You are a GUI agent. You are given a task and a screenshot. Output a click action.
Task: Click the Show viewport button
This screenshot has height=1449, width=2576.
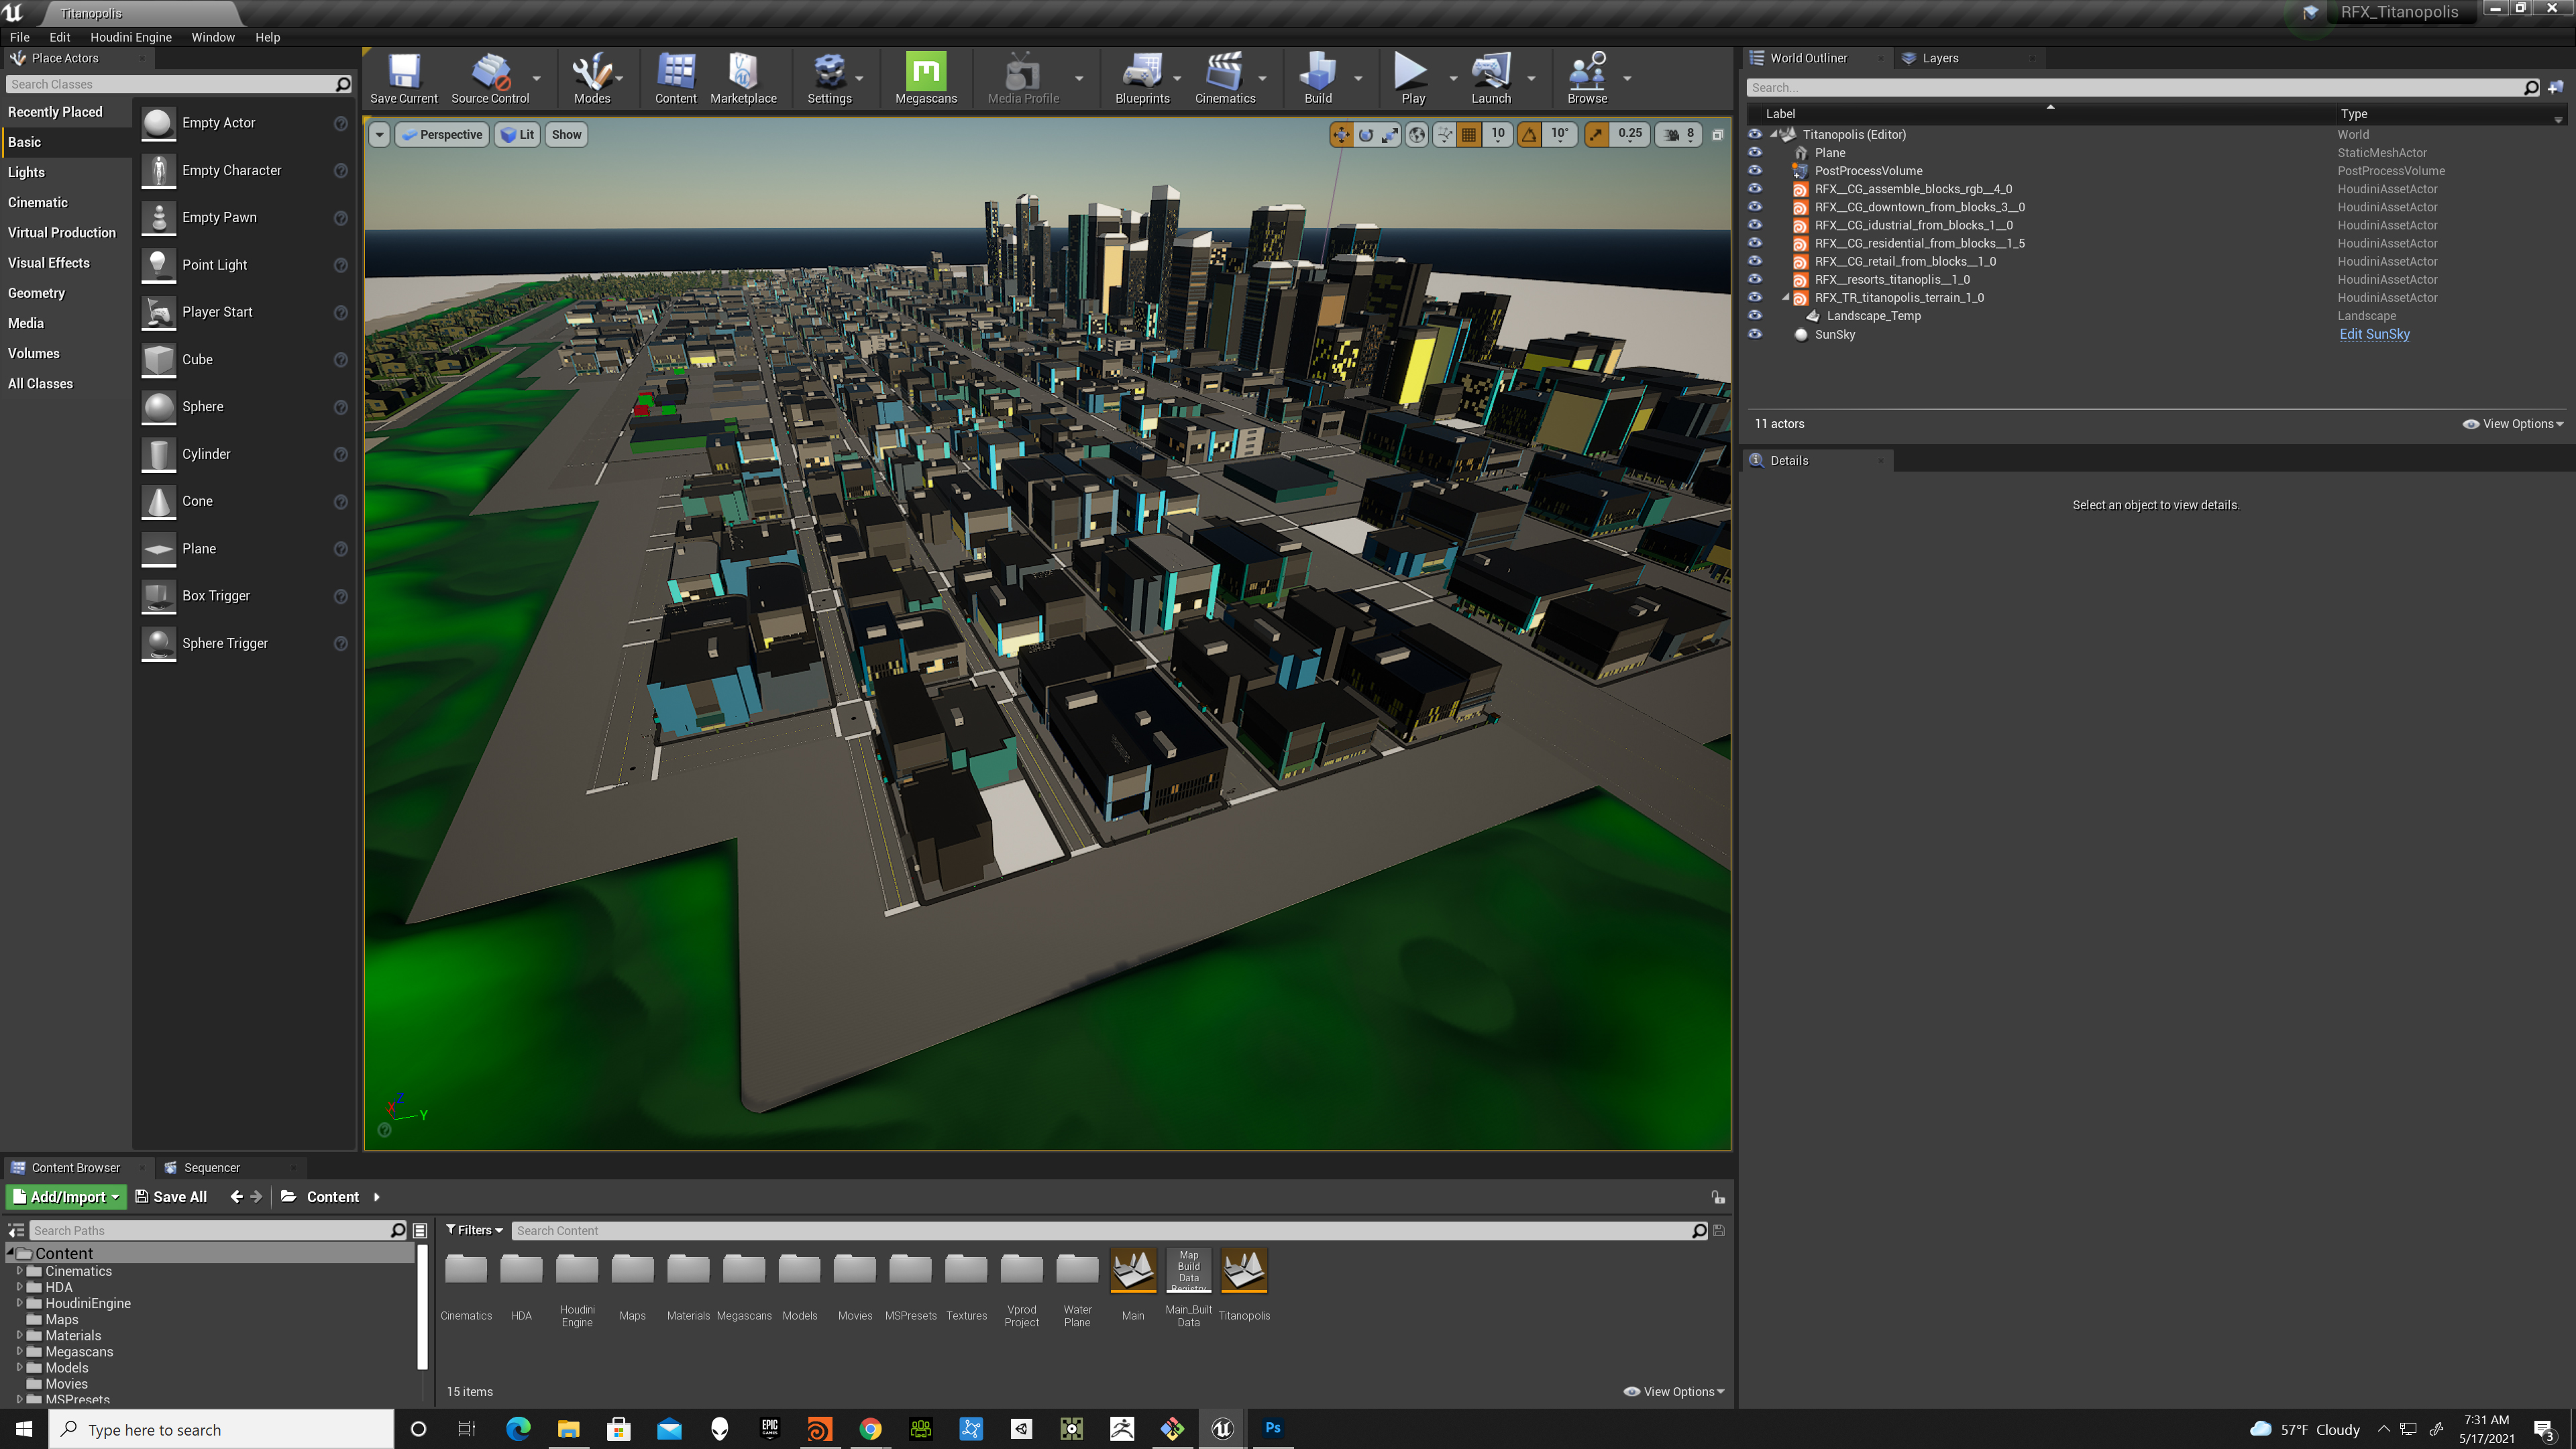click(566, 135)
